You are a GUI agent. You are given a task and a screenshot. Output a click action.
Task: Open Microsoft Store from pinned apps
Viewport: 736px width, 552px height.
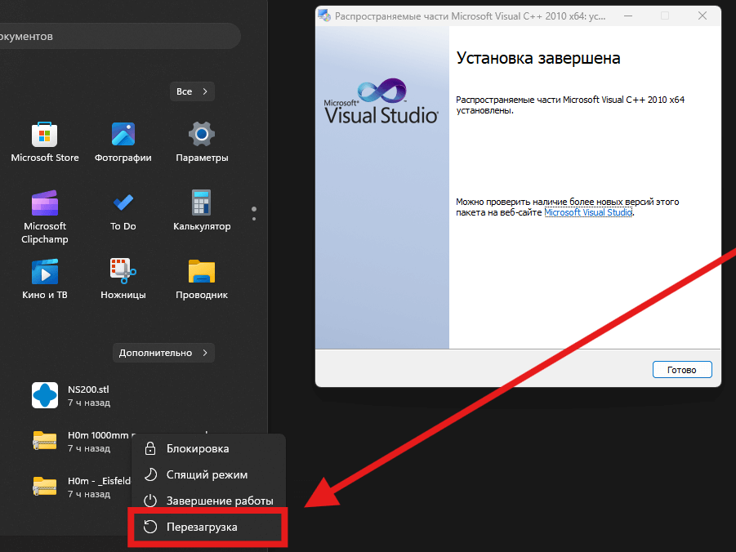coord(45,142)
